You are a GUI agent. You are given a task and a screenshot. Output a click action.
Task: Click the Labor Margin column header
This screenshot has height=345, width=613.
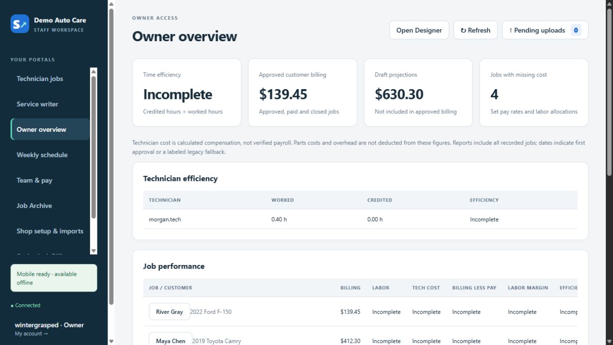pyautogui.click(x=528, y=288)
